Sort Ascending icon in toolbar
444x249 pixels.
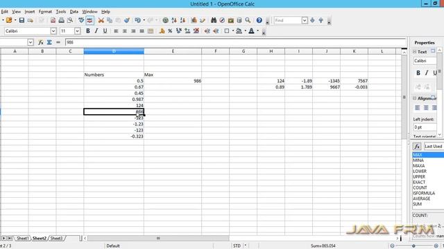(174, 20)
